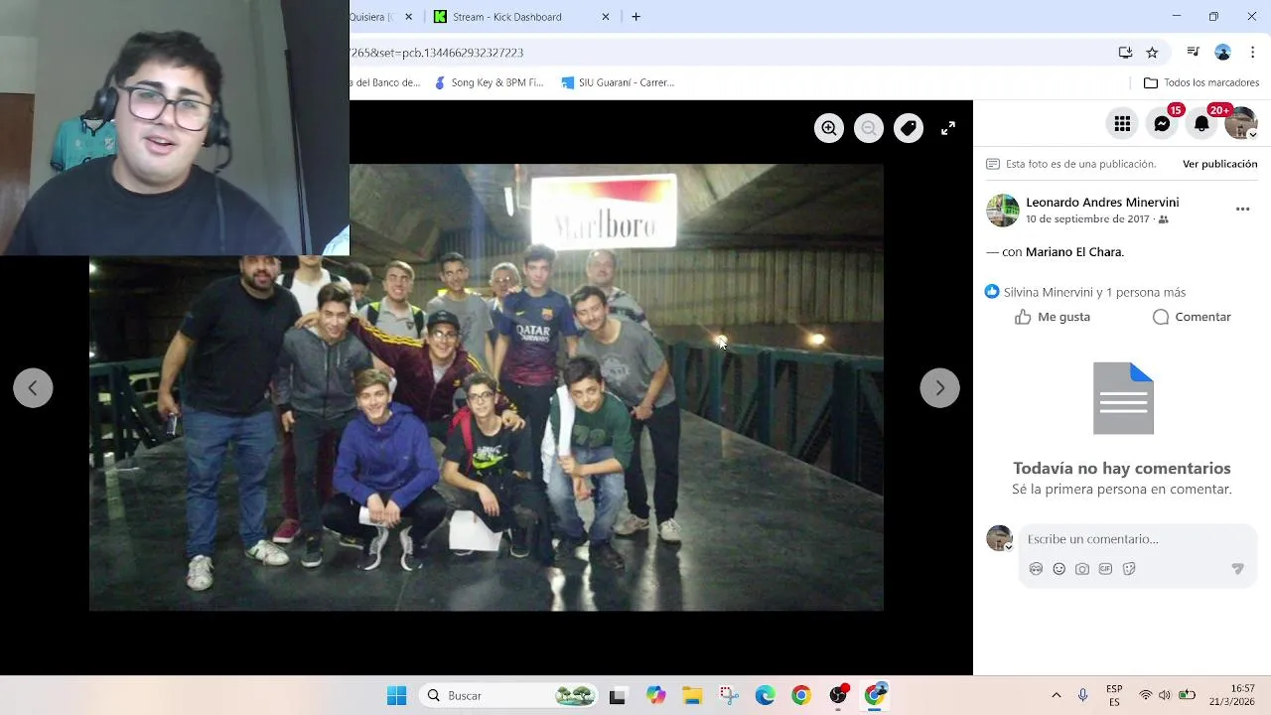Go to next photo arrow
This screenshot has width=1271, height=715.
939,388
